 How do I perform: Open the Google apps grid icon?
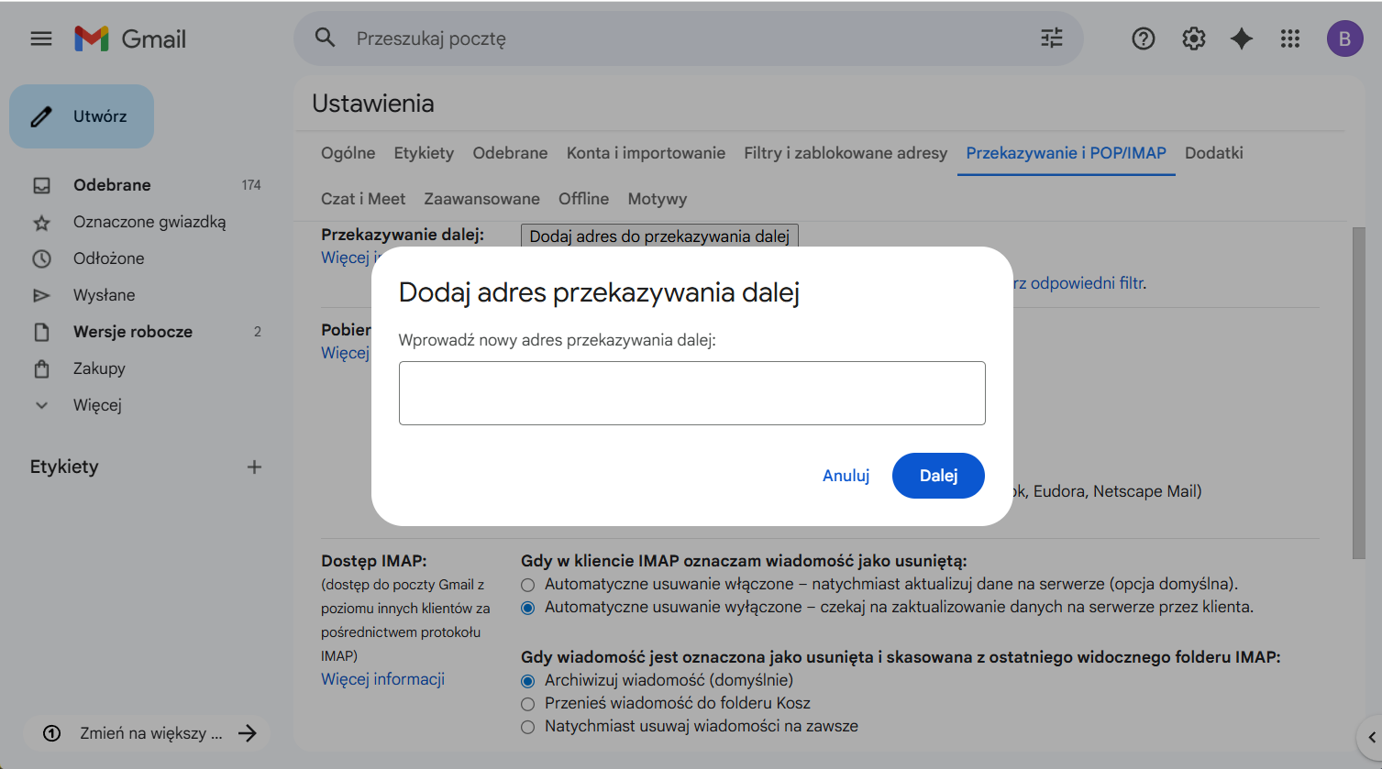click(1290, 38)
